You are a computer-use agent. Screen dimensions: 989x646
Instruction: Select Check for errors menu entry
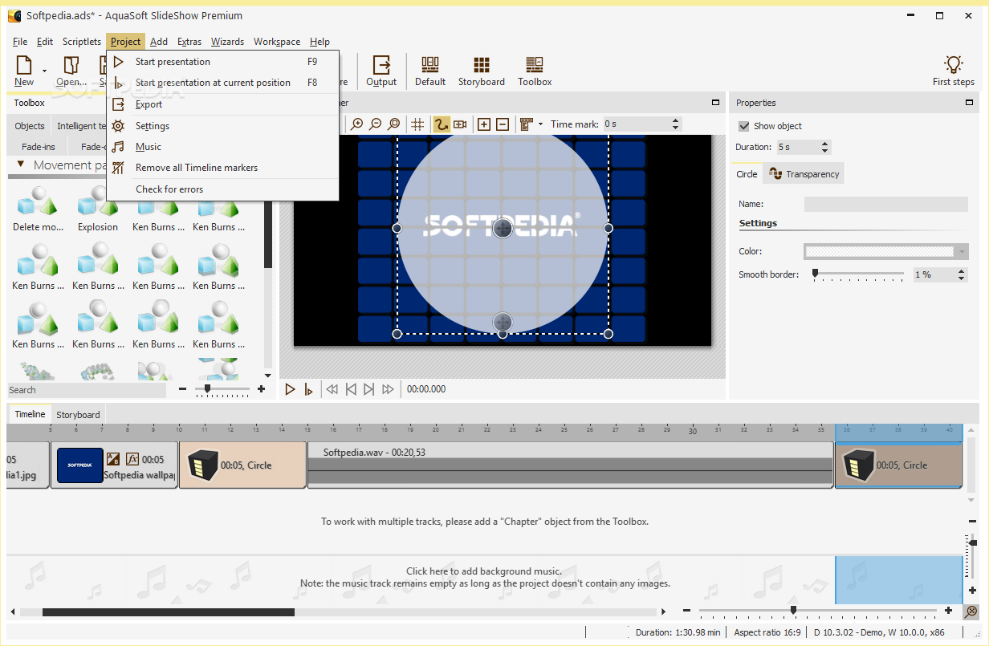[222, 189]
